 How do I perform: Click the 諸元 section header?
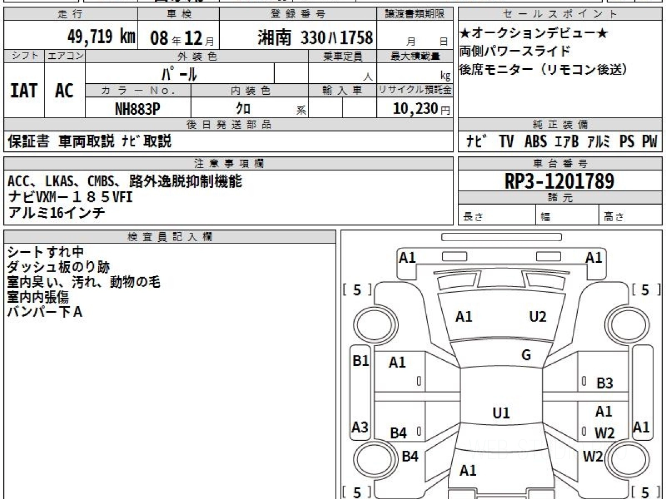click(560, 198)
